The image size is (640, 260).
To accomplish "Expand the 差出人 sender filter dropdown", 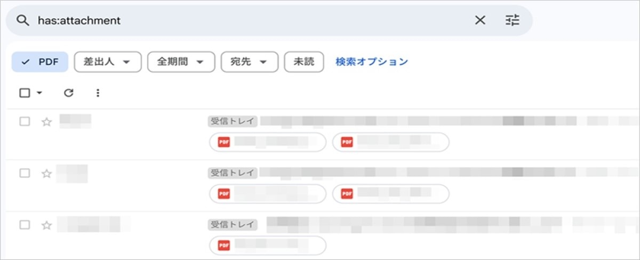I will pyautogui.click(x=107, y=62).
